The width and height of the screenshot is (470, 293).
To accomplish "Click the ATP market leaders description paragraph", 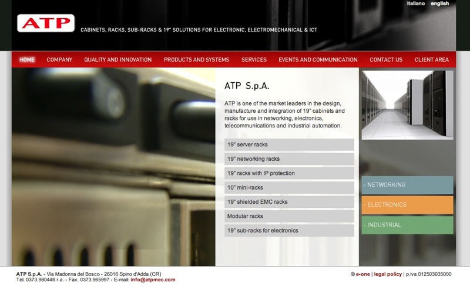I will pyautogui.click(x=284, y=114).
